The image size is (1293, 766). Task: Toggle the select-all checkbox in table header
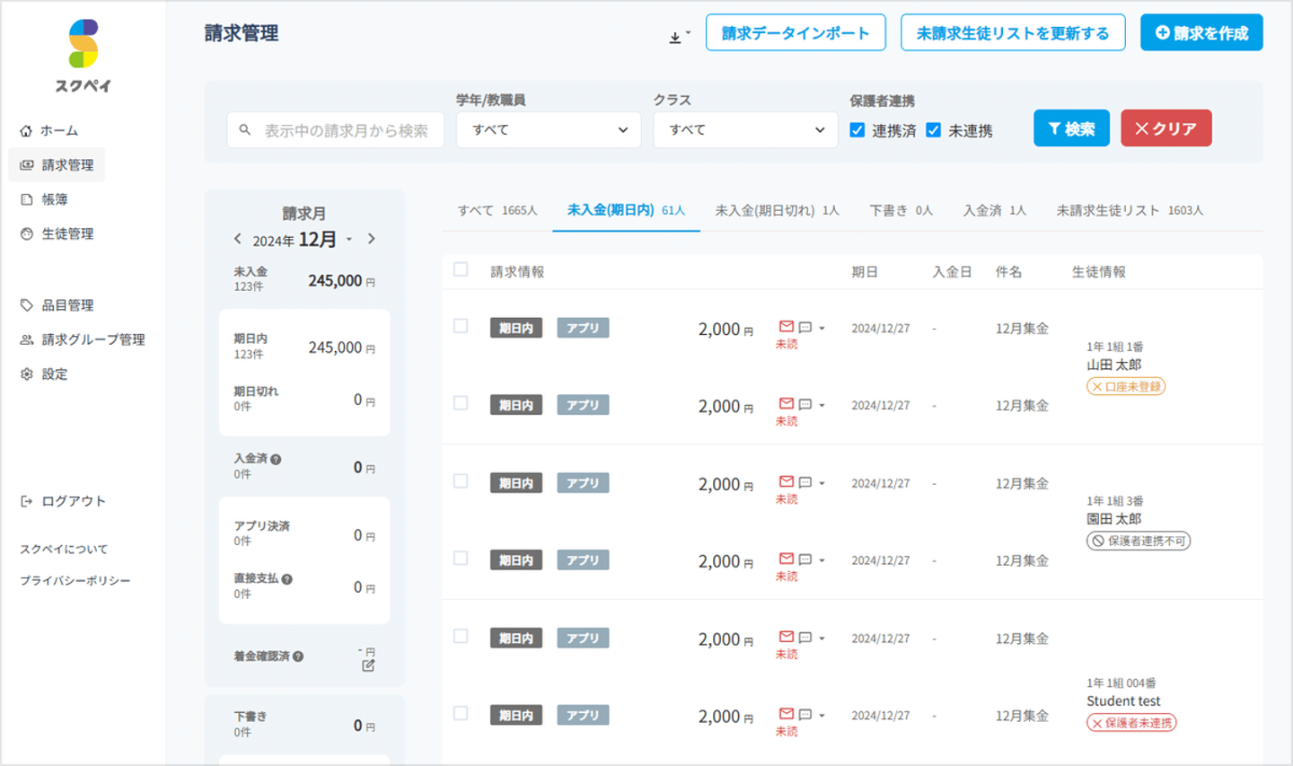click(x=461, y=269)
